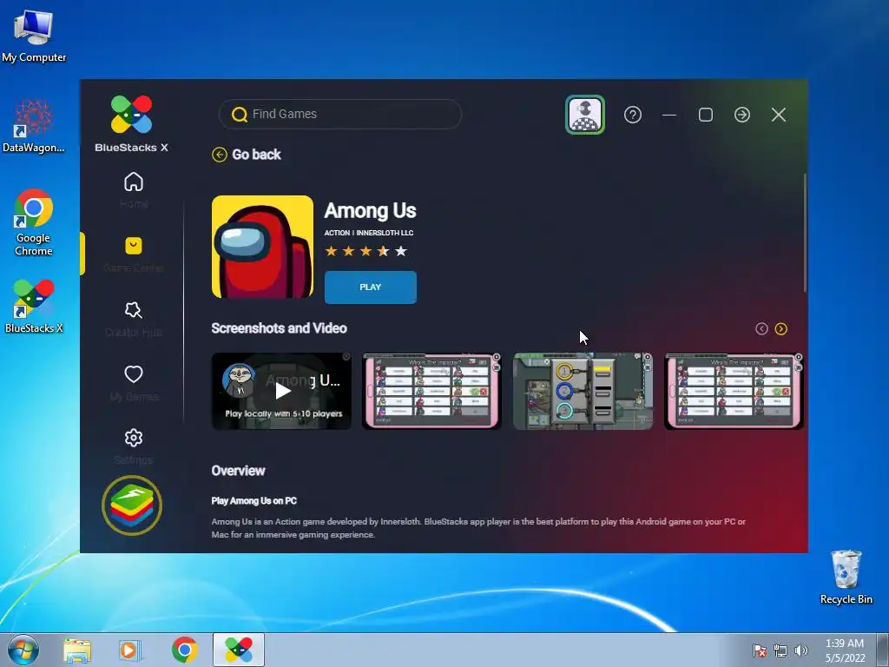Open Windows Media Player from taskbar

point(129,650)
